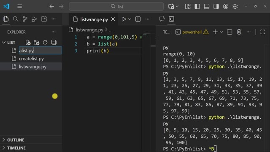Click the VS Code logo icon
This screenshot has height=152, width=270.
pos(7,6)
